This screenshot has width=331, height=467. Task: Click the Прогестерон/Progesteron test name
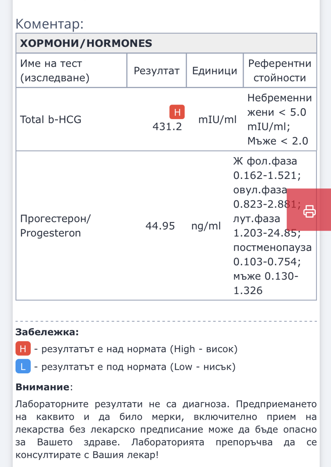(55, 226)
